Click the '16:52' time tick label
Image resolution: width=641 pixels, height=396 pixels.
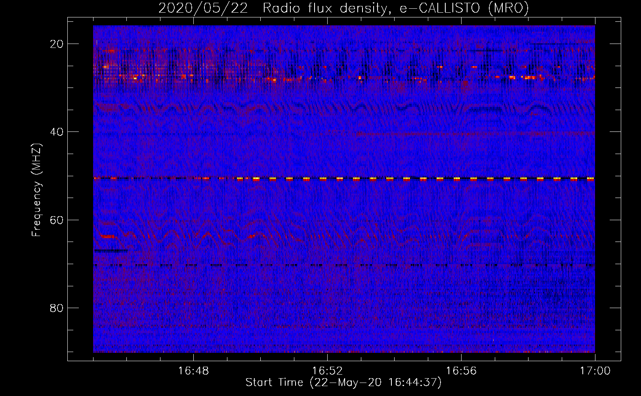tap(327, 371)
